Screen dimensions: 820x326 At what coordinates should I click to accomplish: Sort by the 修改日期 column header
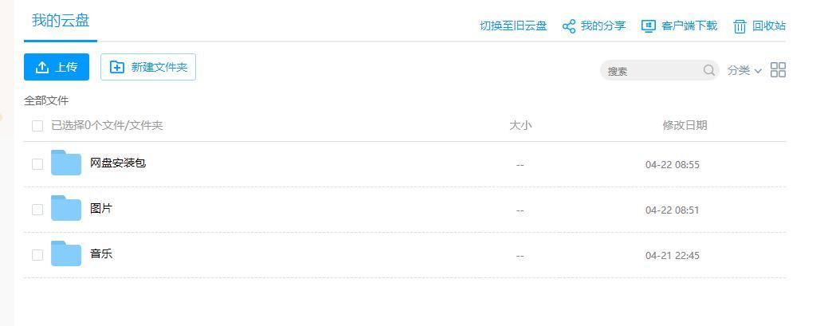(685, 126)
